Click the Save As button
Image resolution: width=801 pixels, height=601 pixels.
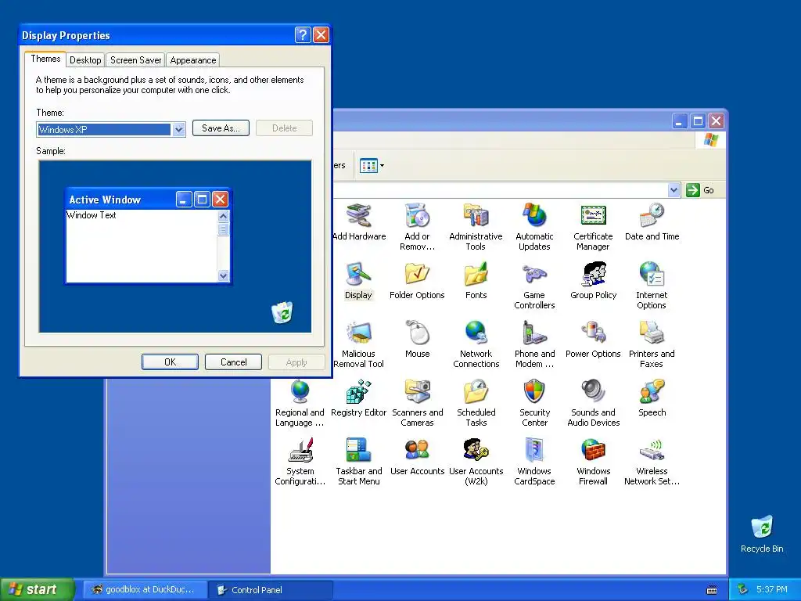click(221, 128)
